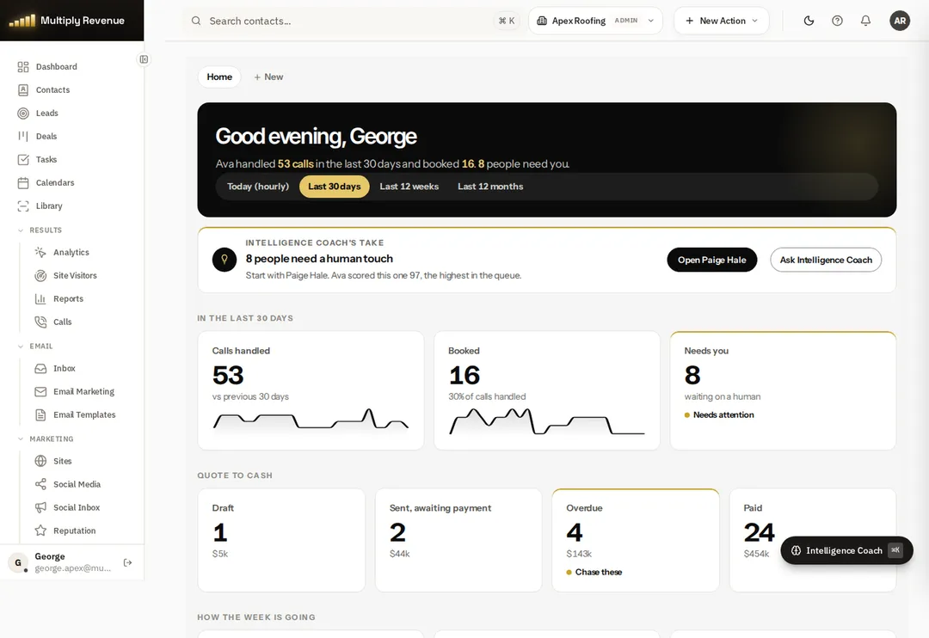This screenshot has width=929, height=638.
Task: Open the Dashboard sidebar icon
Action: (x=23, y=67)
